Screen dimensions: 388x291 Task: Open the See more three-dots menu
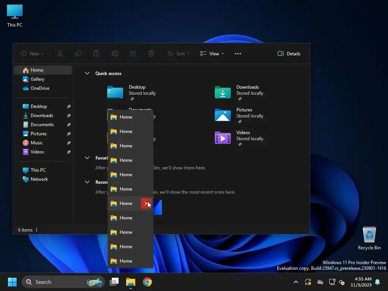click(238, 54)
